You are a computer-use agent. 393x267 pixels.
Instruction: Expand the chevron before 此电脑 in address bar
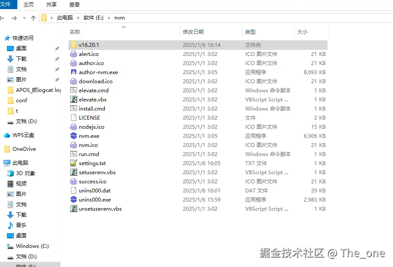(52, 18)
